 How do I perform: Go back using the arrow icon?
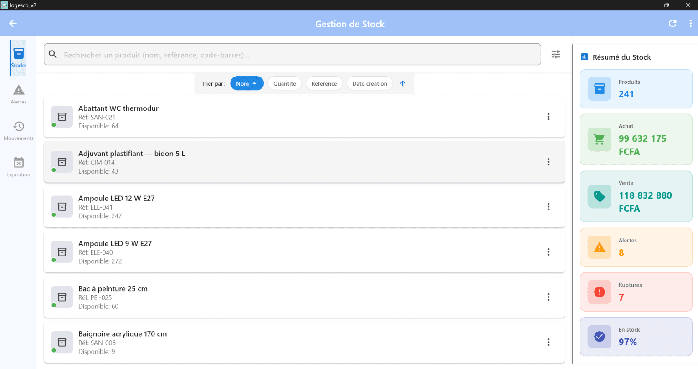(x=13, y=23)
